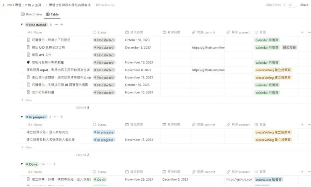Click page icon of 月曆優化 - 新增上下月按鈕 row

(29, 40)
